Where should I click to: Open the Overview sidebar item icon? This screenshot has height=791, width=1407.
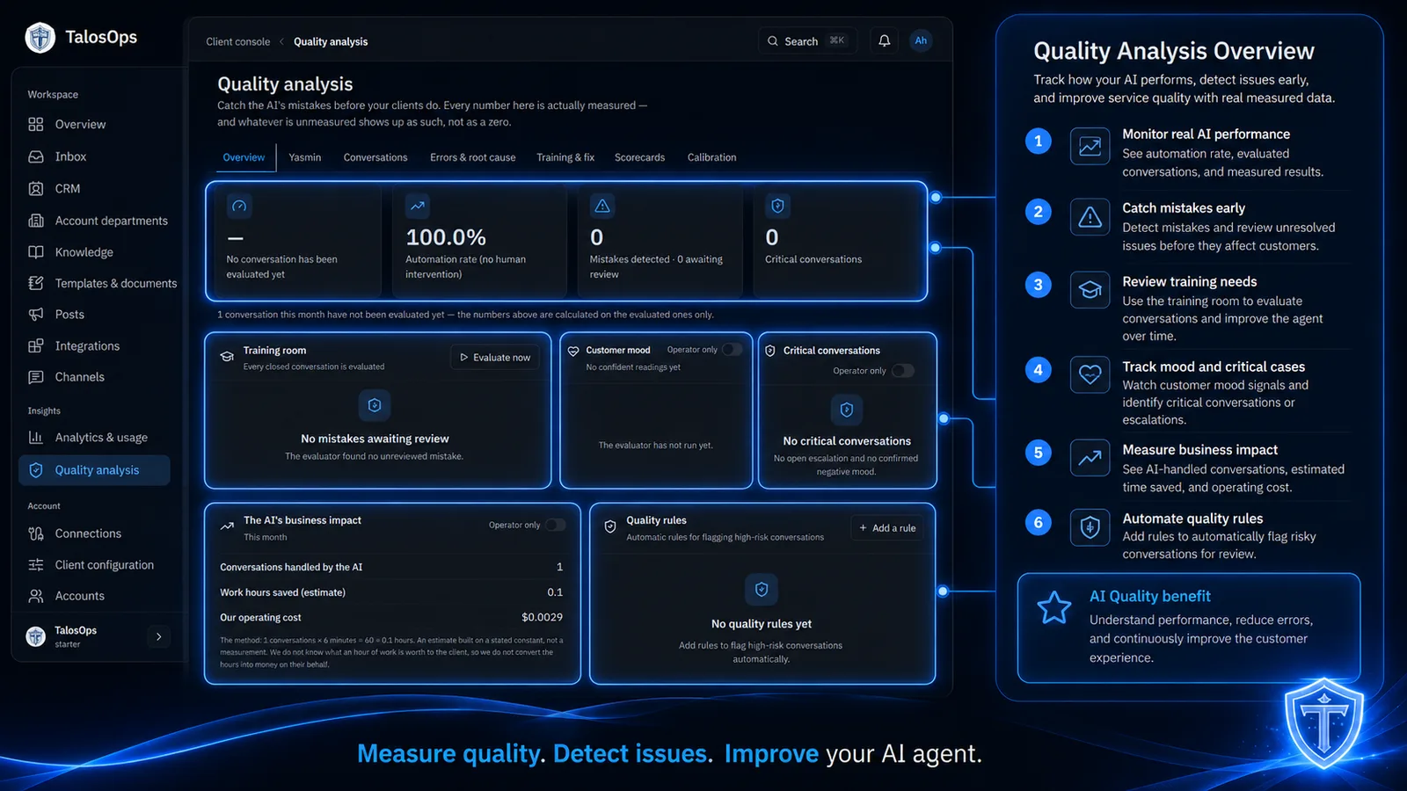(x=36, y=124)
